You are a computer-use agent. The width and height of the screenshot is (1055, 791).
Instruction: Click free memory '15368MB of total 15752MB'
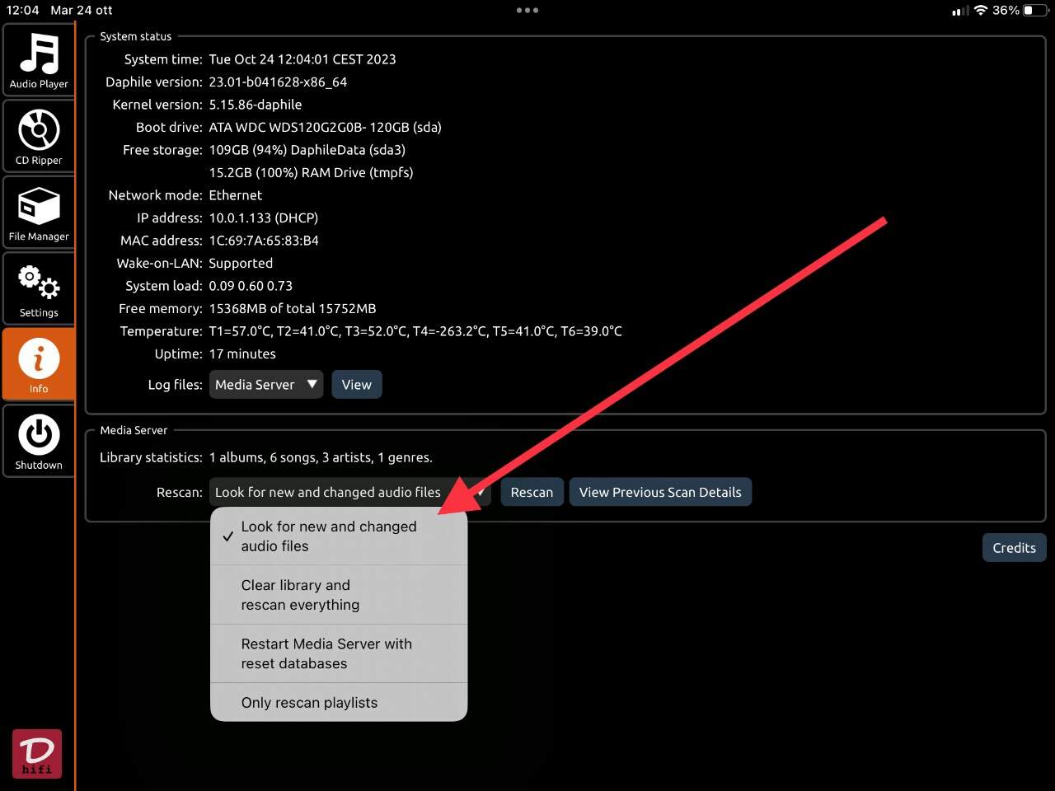coord(293,309)
